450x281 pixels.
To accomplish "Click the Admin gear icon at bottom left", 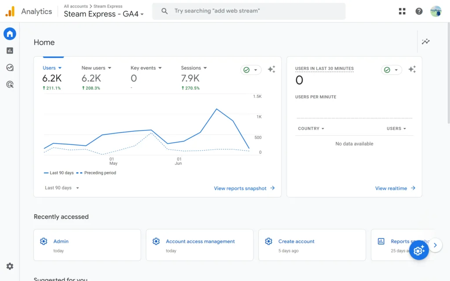I will click(x=10, y=266).
